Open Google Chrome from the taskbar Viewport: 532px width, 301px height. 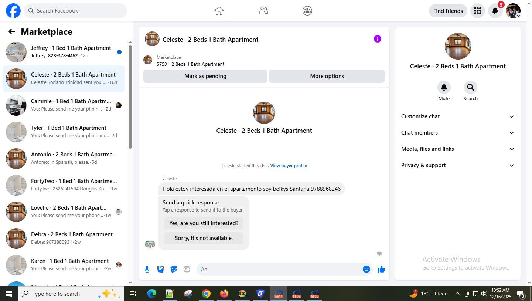206,294
